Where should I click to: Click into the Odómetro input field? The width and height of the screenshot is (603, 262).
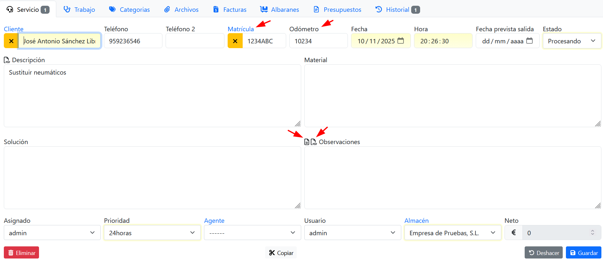[318, 41]
